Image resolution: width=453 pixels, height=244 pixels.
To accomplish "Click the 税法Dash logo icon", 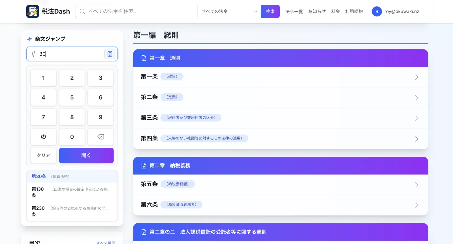I will coord(33,11).
